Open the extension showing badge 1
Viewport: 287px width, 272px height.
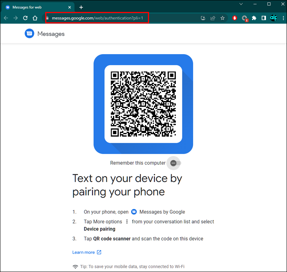[x=244, y=18]
